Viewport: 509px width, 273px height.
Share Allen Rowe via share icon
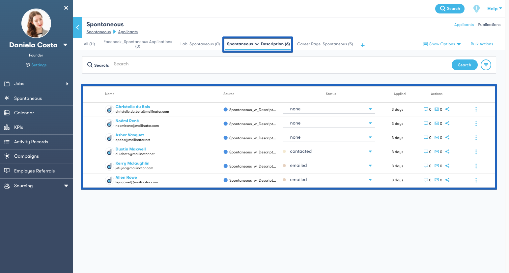click(x=447, y=180)
